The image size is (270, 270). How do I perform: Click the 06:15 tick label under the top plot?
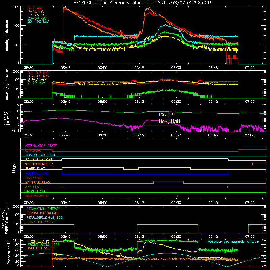tap(139, 68)
